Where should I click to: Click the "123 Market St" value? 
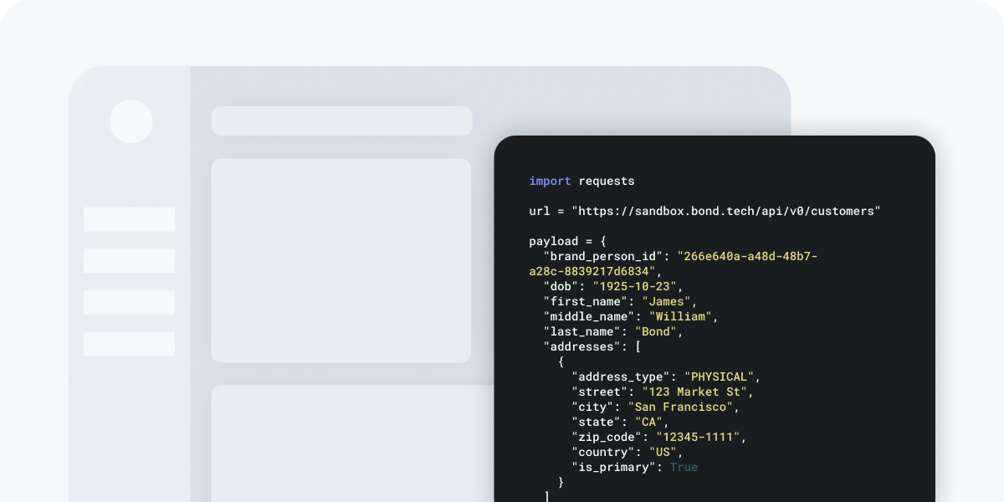(x=694, y=392)
